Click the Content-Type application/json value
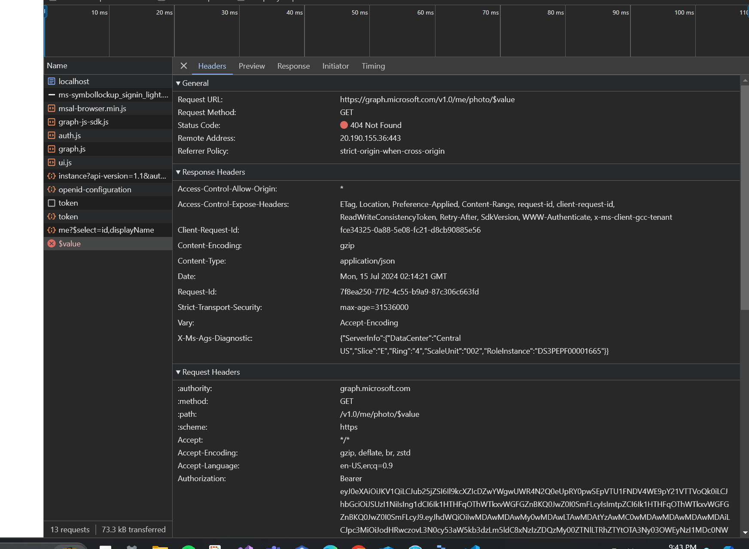 click(x=367, y=261)
